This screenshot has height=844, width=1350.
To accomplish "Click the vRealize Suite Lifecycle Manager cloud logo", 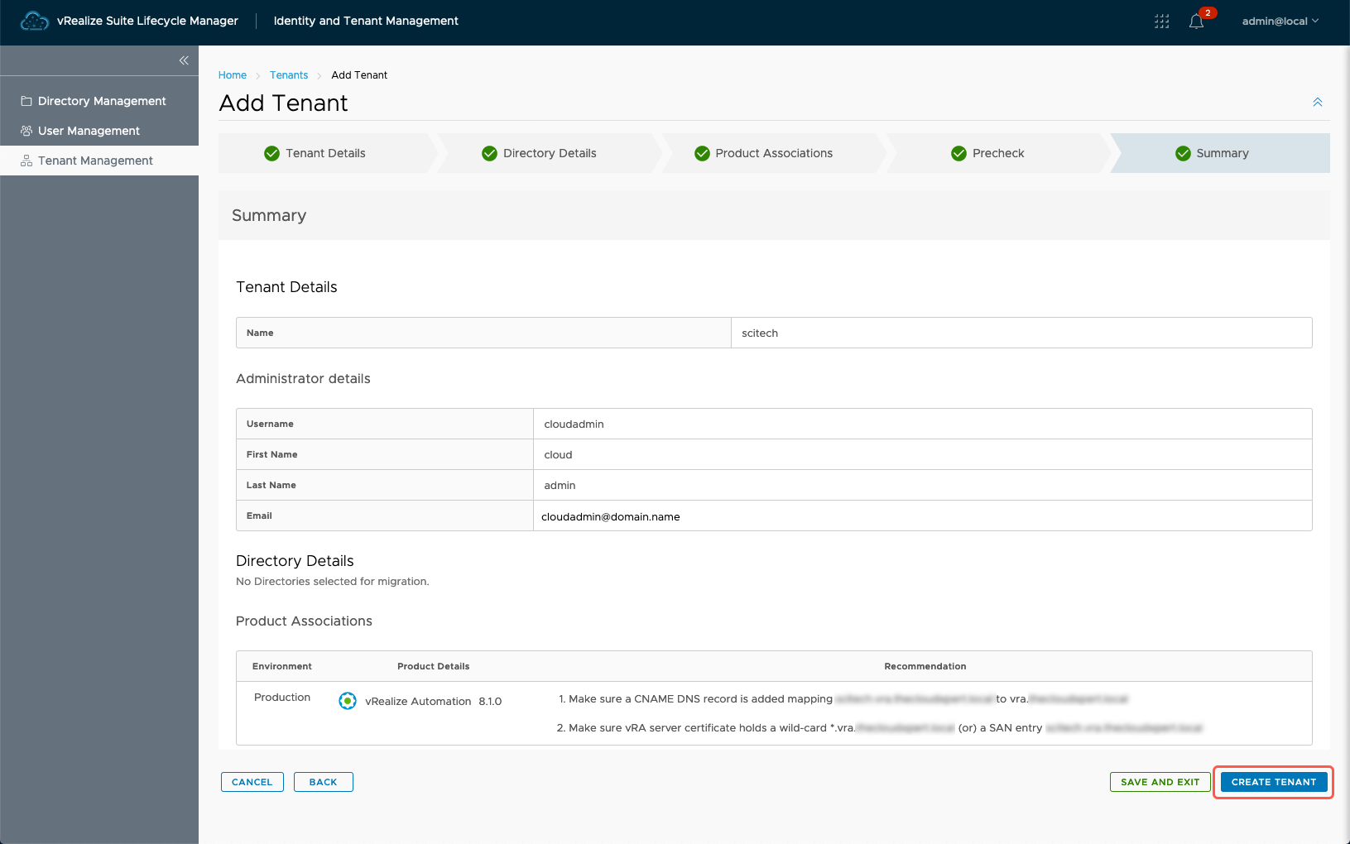I will click(x=34, y=22).
